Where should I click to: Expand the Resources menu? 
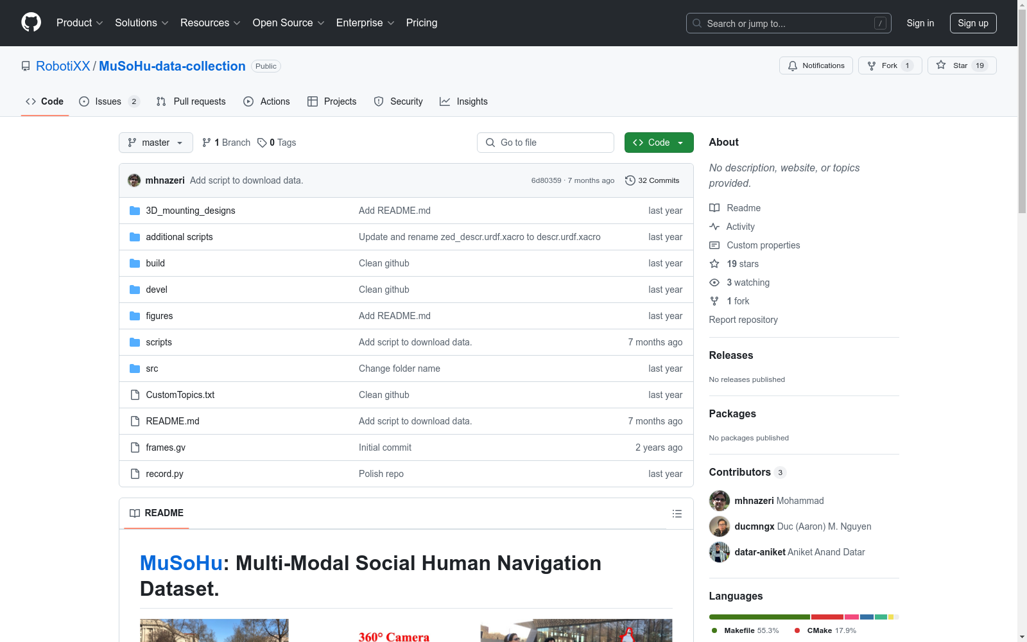[x=211, y=23]
